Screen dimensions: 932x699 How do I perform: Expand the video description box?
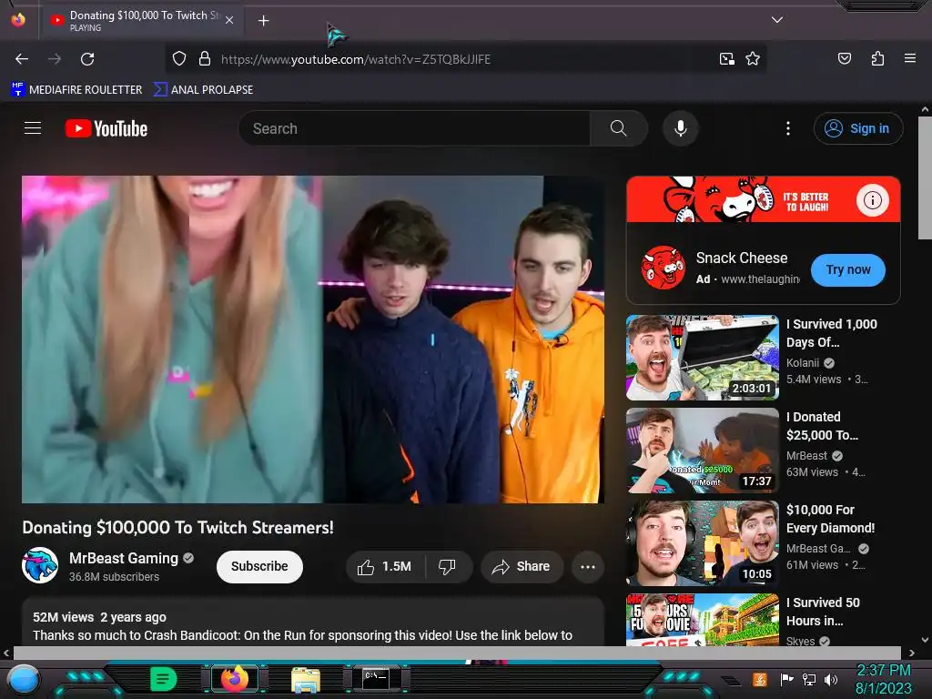click(313, 623)
